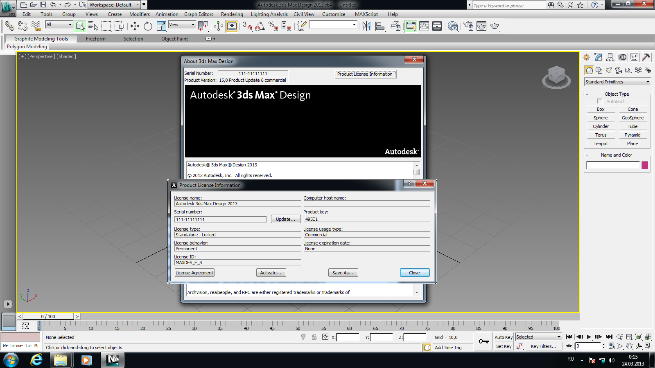Activate the Bind to Space Warp tool

[36, 26]
